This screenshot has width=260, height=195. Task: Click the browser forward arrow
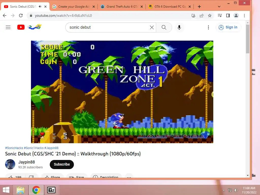13,15
